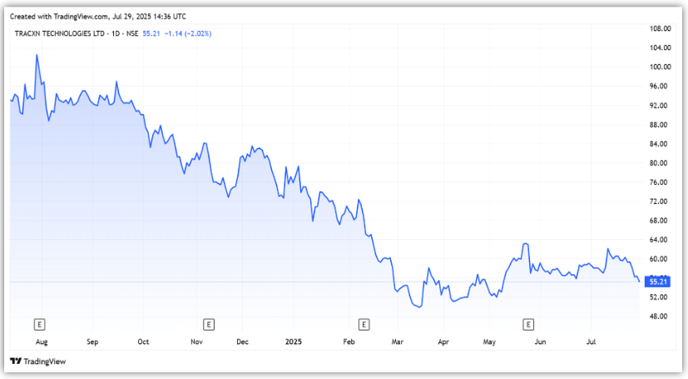Click the Mar label on time axis
Viewport: 688px width, 379px height.
pyautogui.click(x=396, y=342)
